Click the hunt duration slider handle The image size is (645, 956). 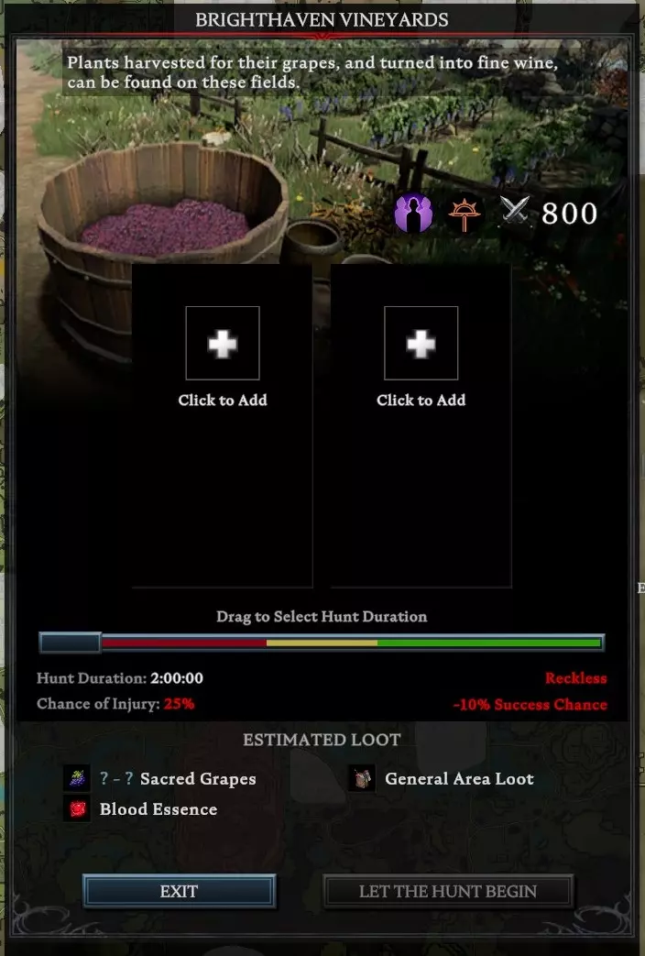tap(70, 643)
